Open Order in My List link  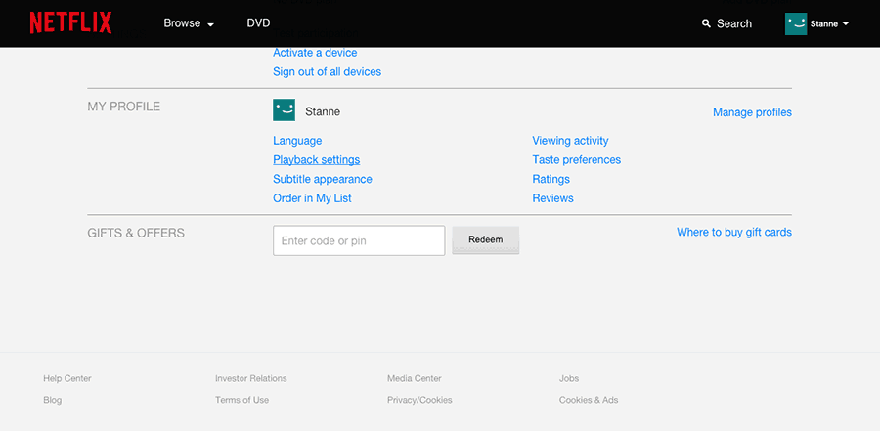[x=312, y=198]
